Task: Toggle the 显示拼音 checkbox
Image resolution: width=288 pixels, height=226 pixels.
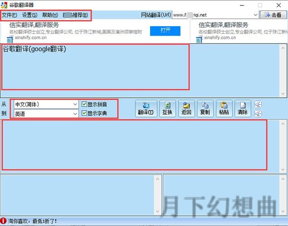Action: pyautogui.click(x=84, y=104)
